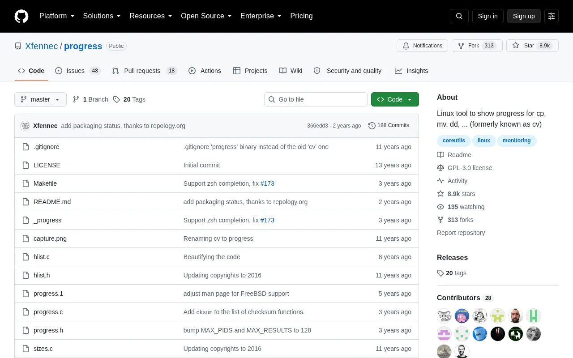Click into the Go to file field
This screenshot has height=358, width=573.
[x=316, y=99]
